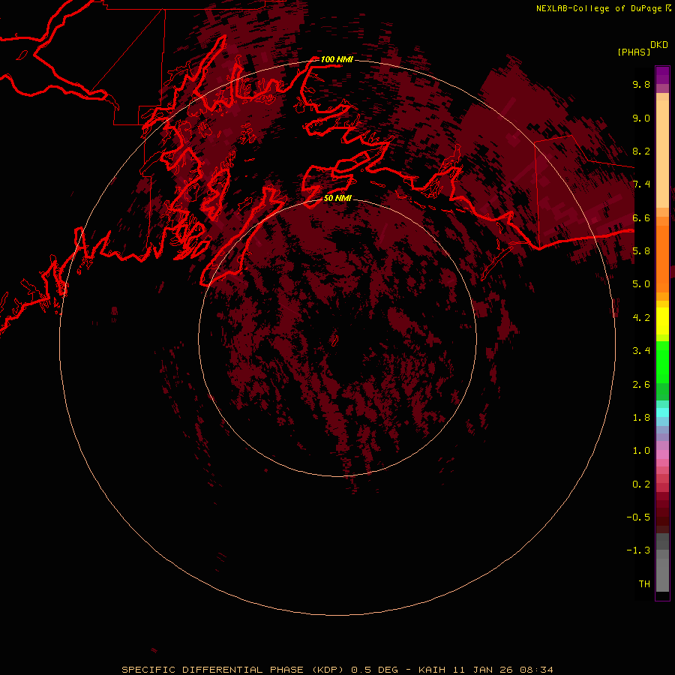This screenshot has width=675, height=675.
Task: Click the 100 NMI range ring label
Action: (x=337, y=59)
